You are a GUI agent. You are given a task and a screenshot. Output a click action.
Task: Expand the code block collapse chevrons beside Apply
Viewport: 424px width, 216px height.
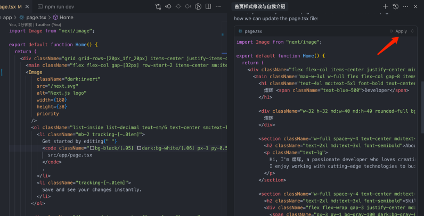point(412,31)
